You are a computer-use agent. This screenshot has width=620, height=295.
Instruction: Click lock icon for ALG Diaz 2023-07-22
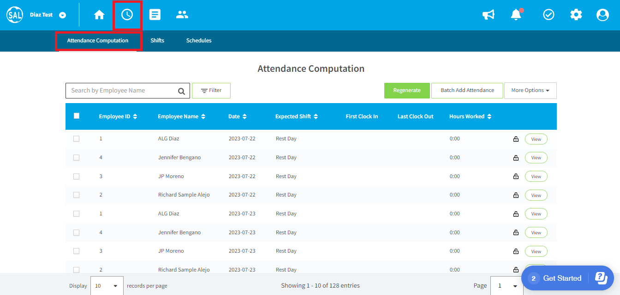click(516, 139)
